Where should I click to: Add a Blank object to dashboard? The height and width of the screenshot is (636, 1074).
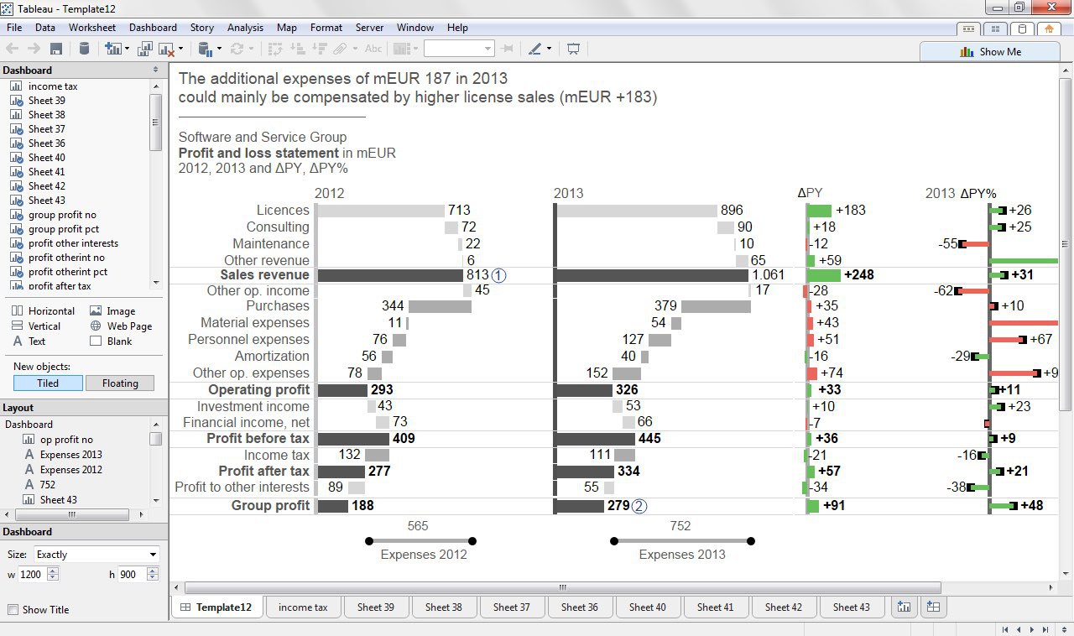click(111, 341)
